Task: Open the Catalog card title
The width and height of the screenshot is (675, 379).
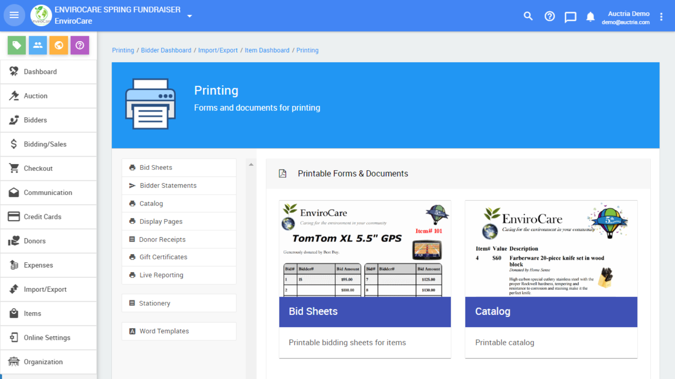Action: point(493,312)
